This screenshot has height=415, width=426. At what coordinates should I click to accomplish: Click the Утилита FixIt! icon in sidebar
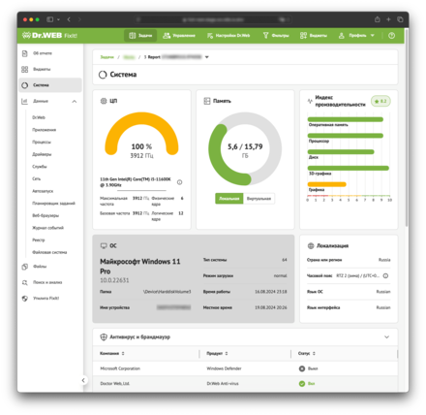coord(25,299)
